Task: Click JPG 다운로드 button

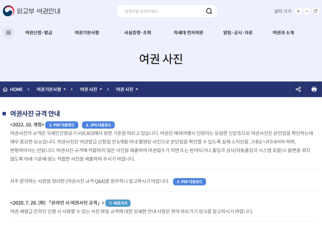Action: (98, 125)
